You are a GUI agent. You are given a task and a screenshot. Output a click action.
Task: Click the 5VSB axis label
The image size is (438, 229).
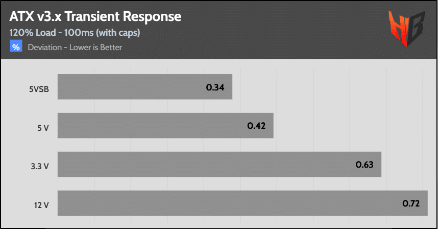click(39, 89)
